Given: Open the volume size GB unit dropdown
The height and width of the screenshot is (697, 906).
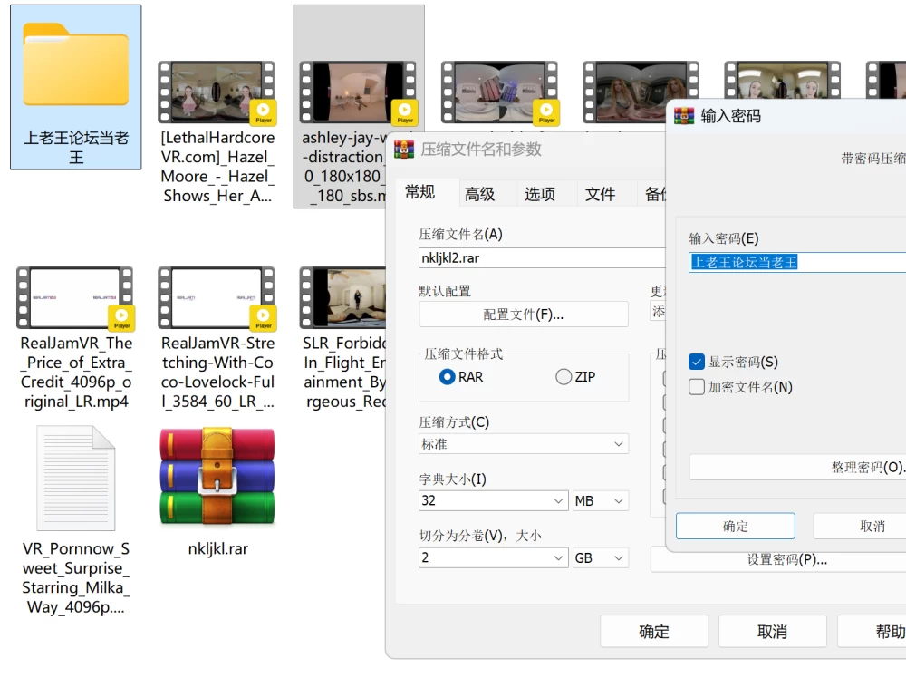Looking at the screenshot, I should coord(601,557).
